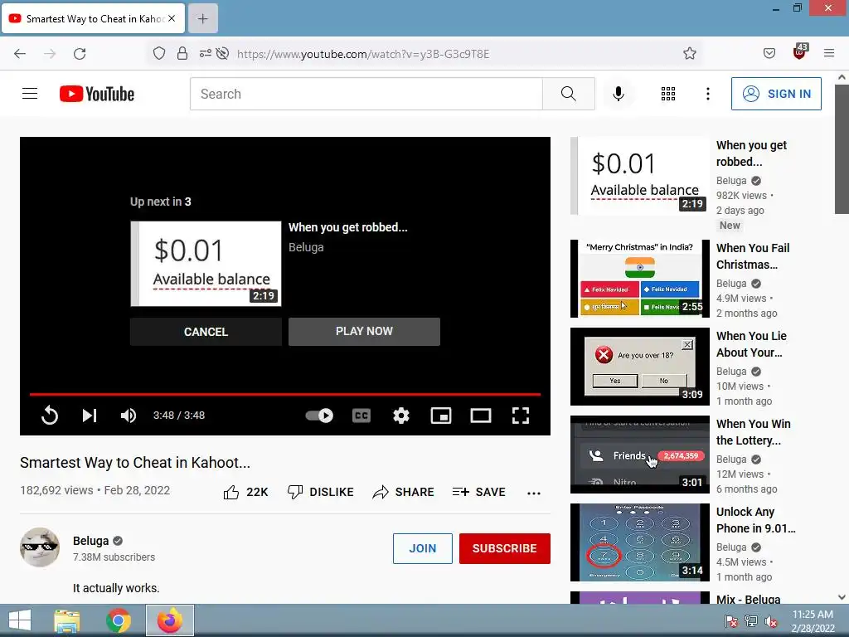Toggle closed captions on the player
This screenshot has height=637, width=849.
361,416
